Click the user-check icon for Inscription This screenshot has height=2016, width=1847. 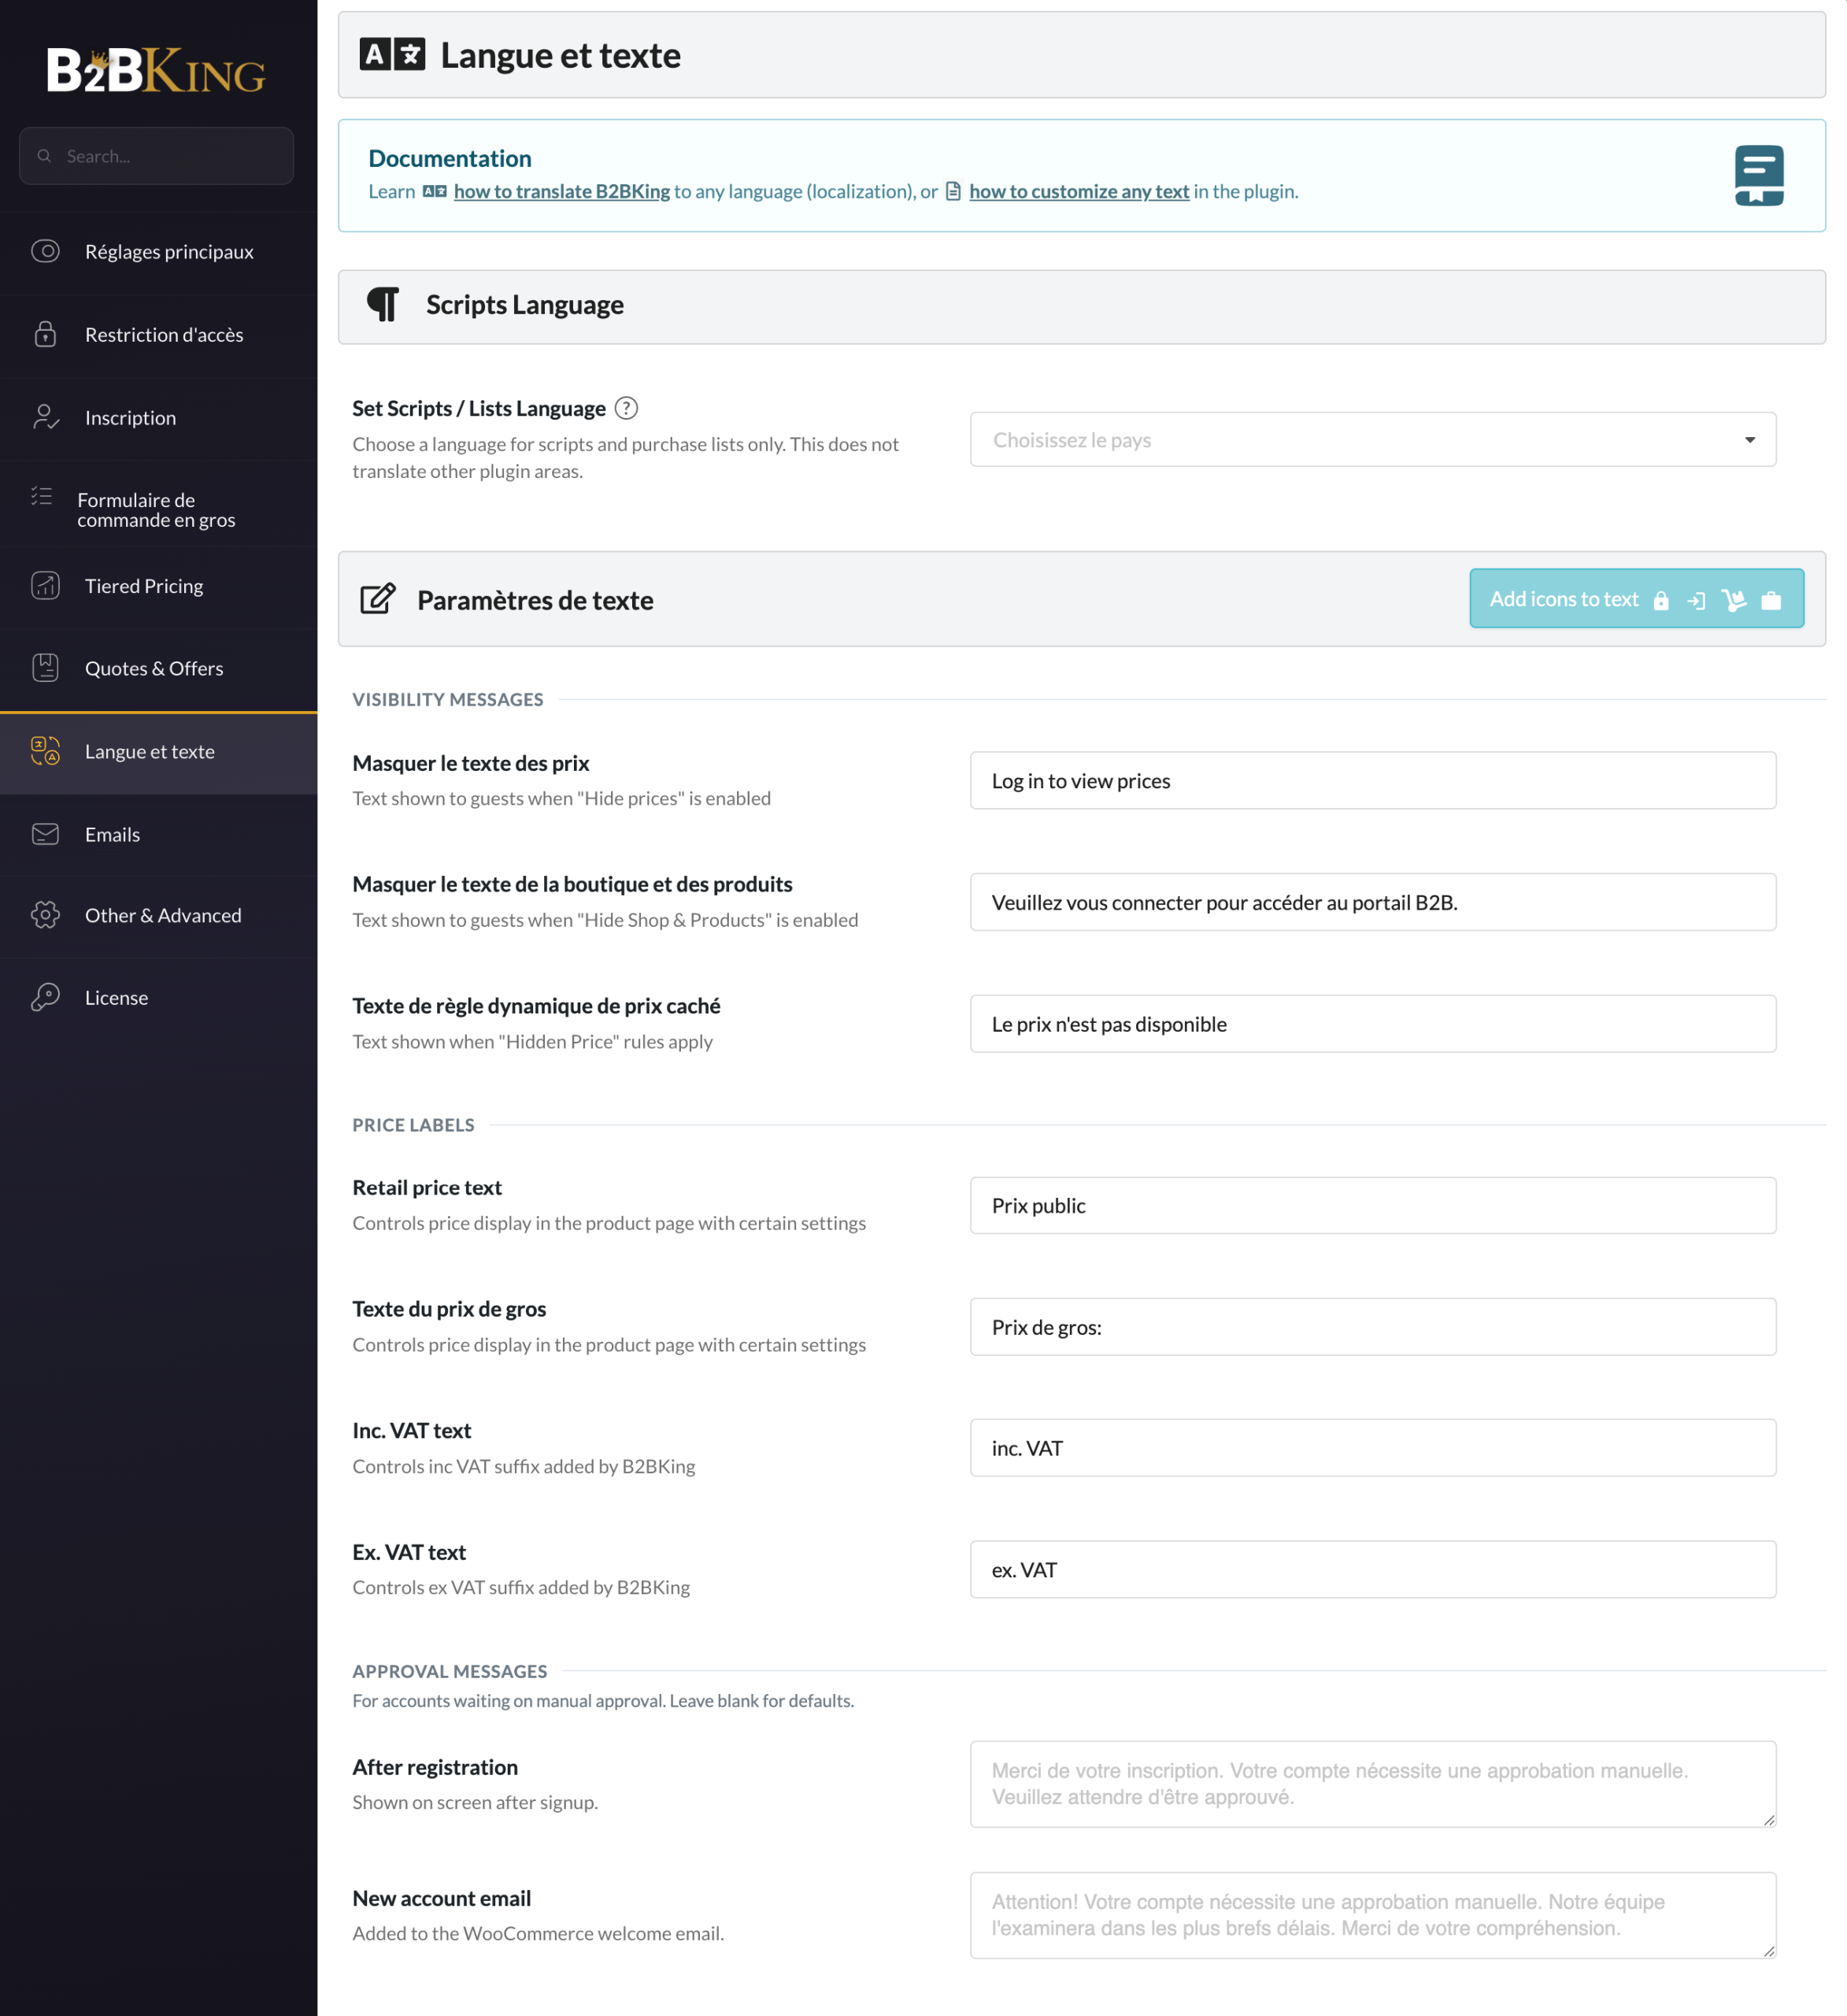(45, 417)
